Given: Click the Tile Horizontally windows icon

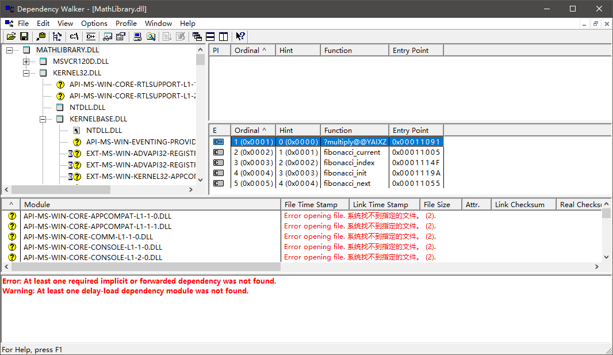Looking at the screenshot, I should [210, 36].
